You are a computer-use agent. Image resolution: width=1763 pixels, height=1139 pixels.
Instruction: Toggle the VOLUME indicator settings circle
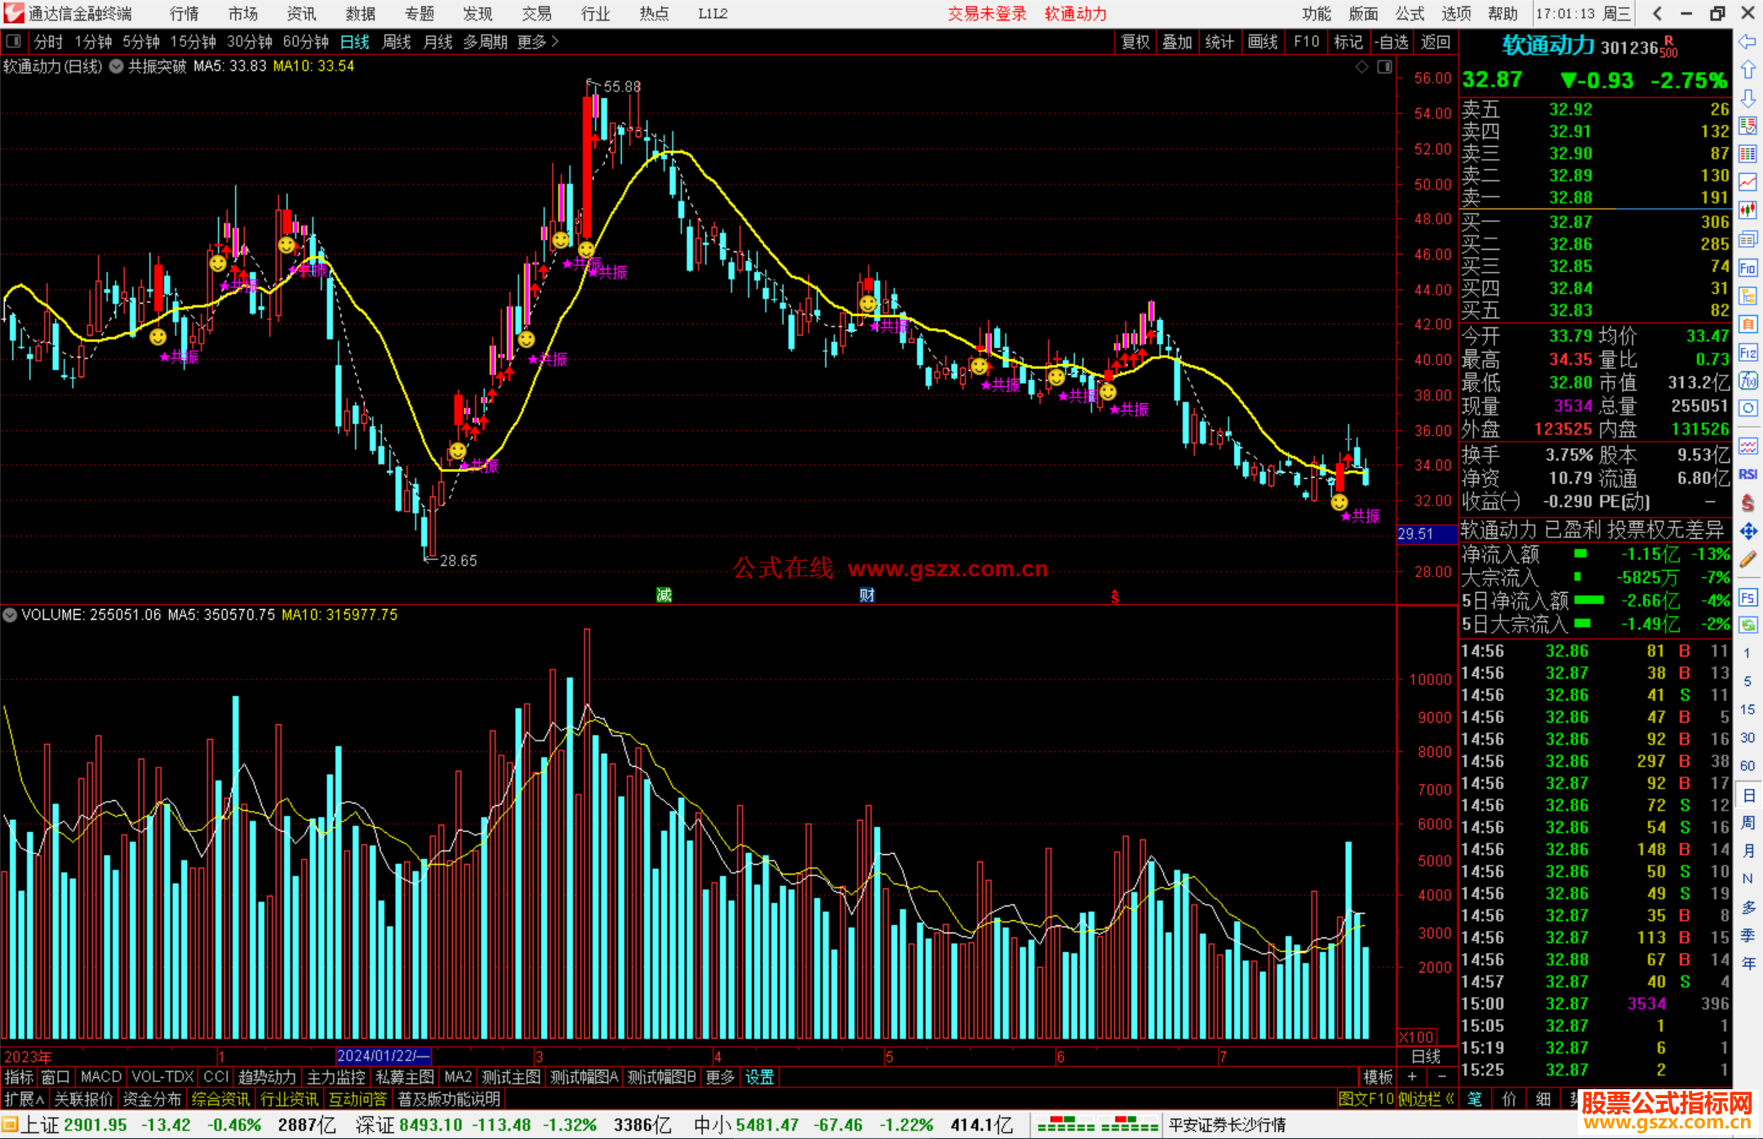point(10,615)
